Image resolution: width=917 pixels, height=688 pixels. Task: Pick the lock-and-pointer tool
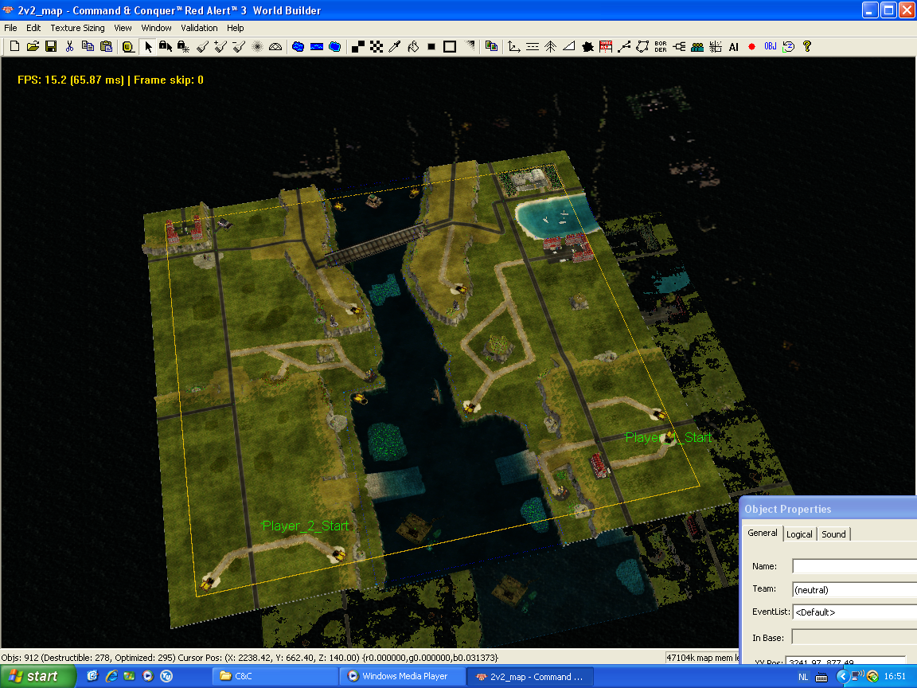166,46
